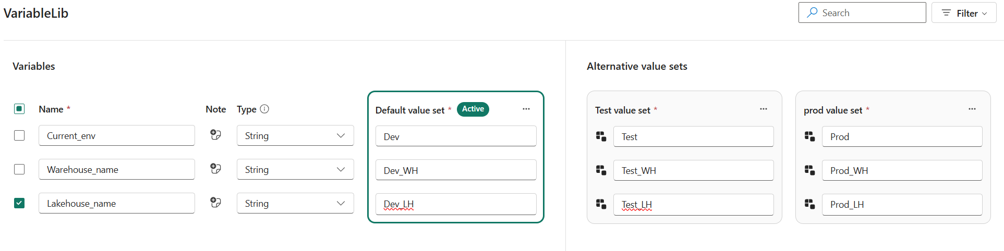1004x251 pixels.
Task: Edit the Prod value field
Action: [902, 136]
